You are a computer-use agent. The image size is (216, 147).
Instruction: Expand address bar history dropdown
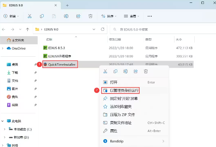[94, 29]
